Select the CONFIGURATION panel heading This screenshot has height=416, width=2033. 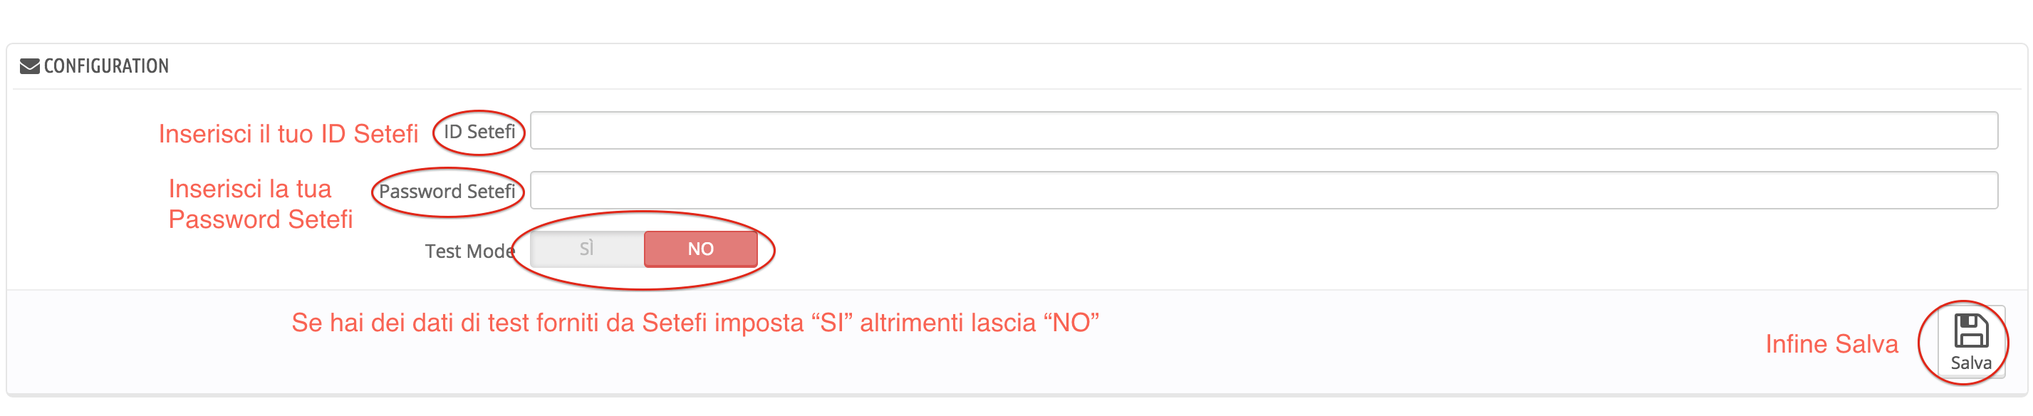pos(107,66)
